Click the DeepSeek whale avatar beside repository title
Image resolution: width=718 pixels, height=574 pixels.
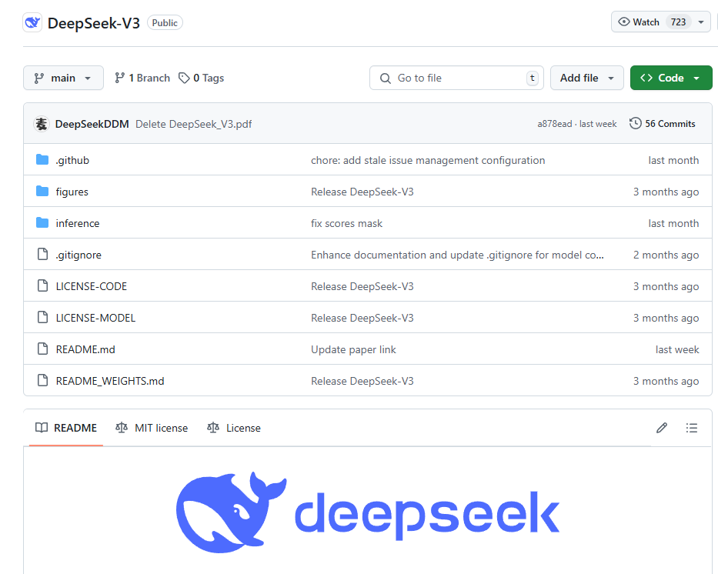point(32,22)
